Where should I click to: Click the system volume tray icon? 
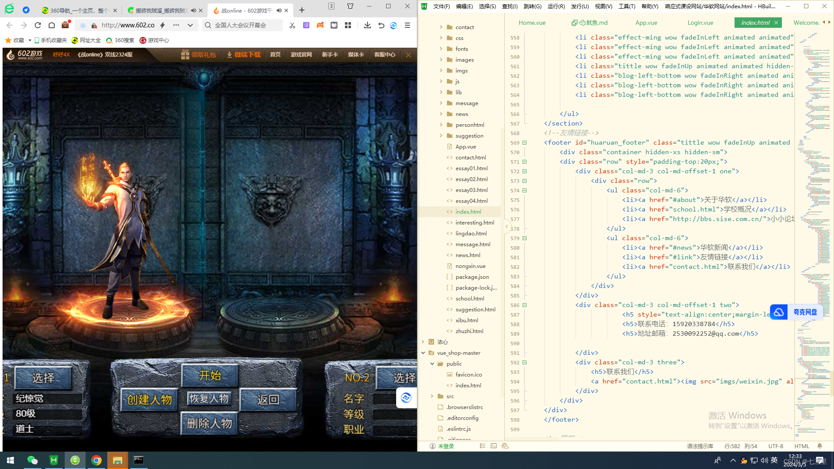pyautogui.click(x=764, y=460)
